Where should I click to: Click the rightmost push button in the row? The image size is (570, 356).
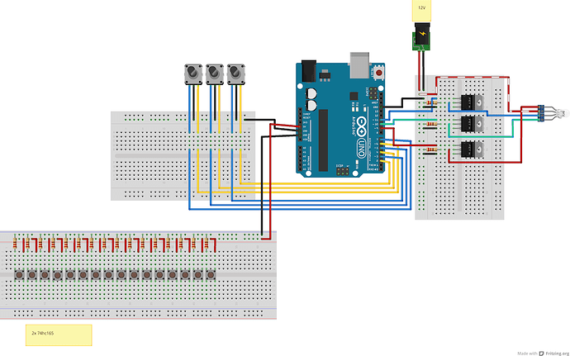tap(211, 274)
